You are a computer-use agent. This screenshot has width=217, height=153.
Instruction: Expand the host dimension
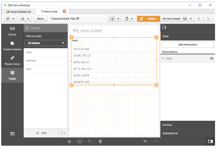pos(164,58)
